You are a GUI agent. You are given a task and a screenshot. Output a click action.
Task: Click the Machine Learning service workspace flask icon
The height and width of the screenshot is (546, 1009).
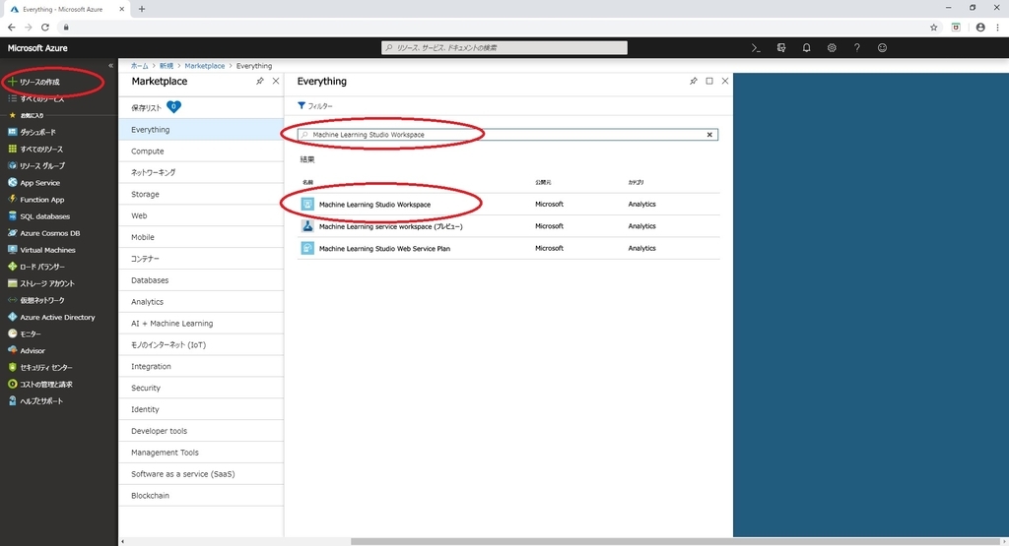tap(307, 226)
